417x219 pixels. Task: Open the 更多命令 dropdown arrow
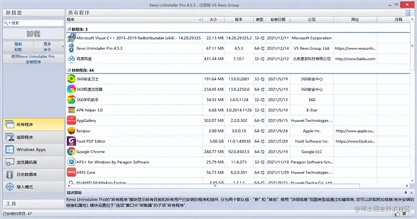63,46
